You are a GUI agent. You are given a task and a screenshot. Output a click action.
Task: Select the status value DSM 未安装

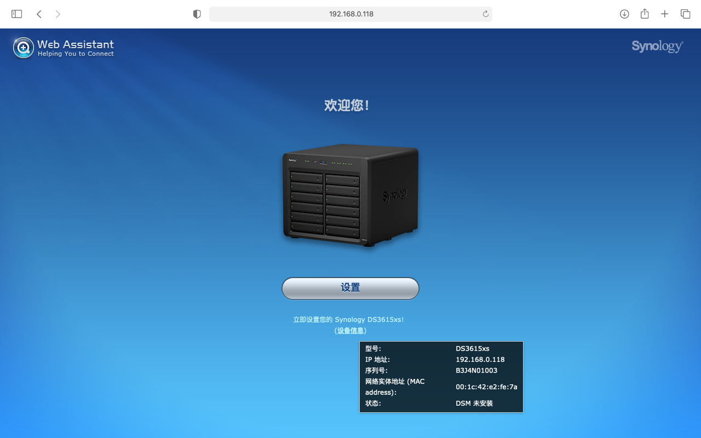point(474,404)
